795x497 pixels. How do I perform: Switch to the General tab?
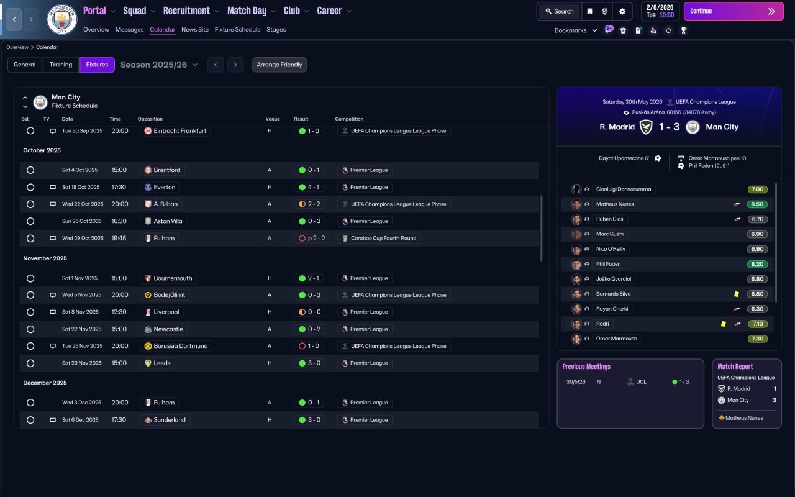pyautogui.click(x=25, y=65)
